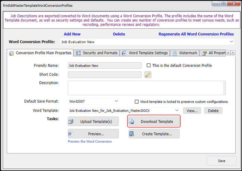Click Regenerate All Word Conversion Profiles
The height and width of the screenshot is (171, 242).
click(x=196, y=34)
